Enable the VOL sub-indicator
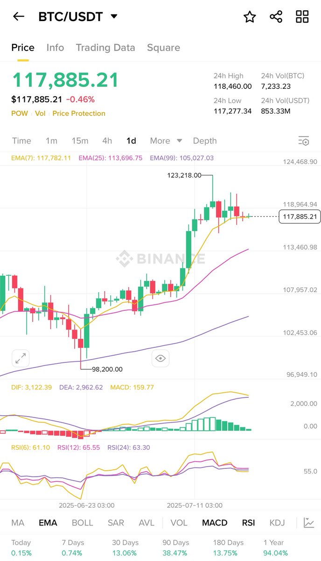321x561 pixels. 179,523
